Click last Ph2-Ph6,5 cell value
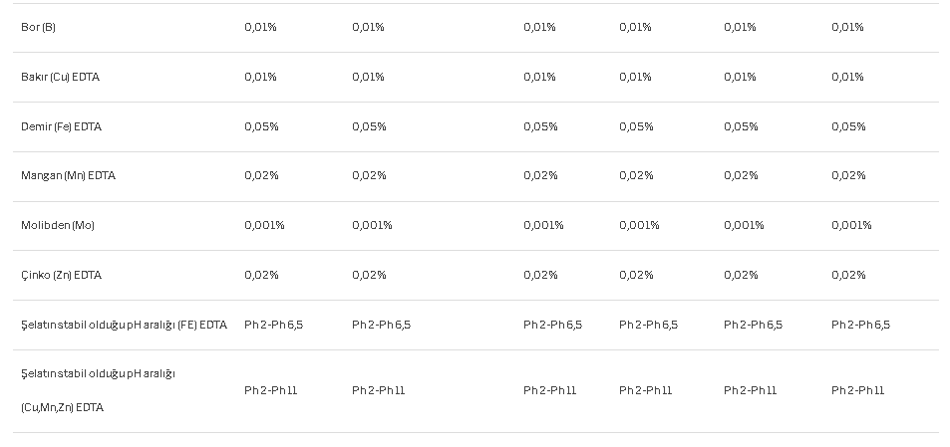This screenshot has height=447, width=950. coord(861,325)
